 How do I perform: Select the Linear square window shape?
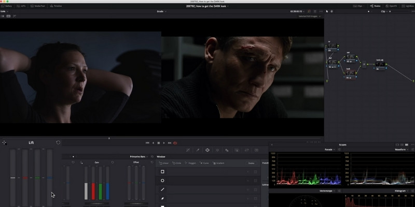(x=162, y=172)
